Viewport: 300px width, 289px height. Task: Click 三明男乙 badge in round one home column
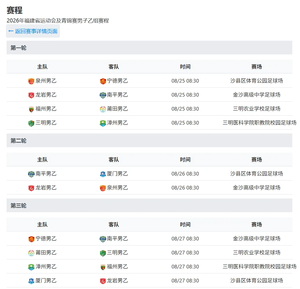click(31, 123)
